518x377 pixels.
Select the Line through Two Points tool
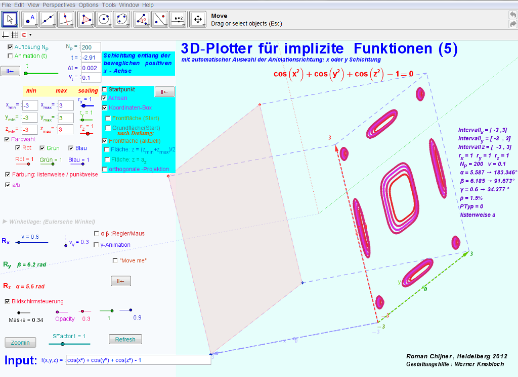coord(48,19)
